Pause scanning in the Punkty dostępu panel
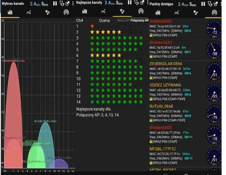Image resolution: width=226 pixels, height=175 pixels. (x=203, y=4)
